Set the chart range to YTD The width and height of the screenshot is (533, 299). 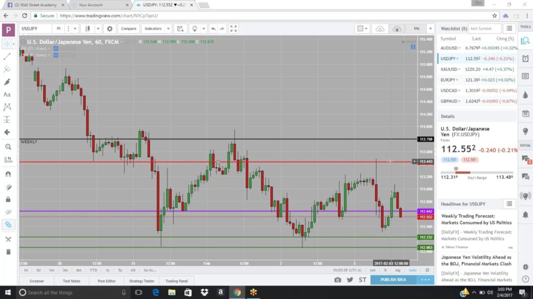93,270
